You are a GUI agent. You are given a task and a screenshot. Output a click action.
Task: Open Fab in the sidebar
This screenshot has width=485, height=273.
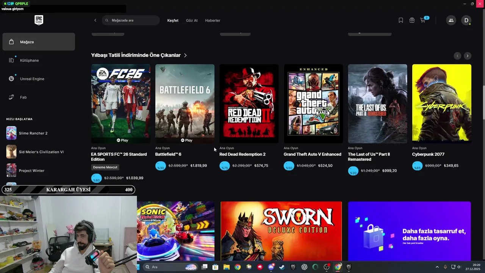point(39,97)
